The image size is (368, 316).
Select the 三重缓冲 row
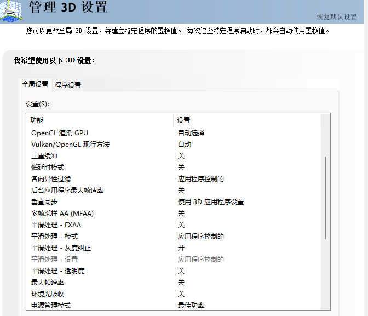tap(44, 156)
